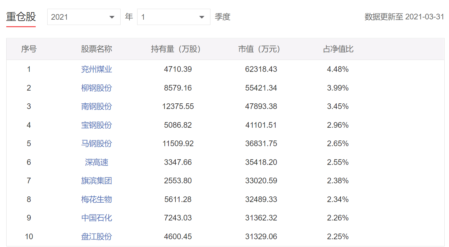Open 宝钢股份 stock link
Image resolution: width=449 pixels, height=247 pixels.
96,125
